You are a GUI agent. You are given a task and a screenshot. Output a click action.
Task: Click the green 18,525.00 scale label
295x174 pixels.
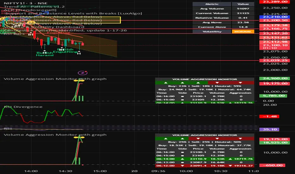(275, 143)
